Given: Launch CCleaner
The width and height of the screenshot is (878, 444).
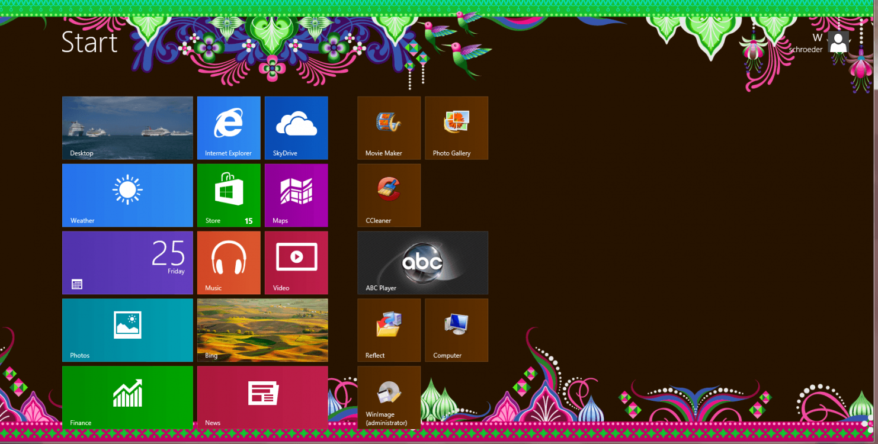Looking at the screenshot, I should 389,195.
